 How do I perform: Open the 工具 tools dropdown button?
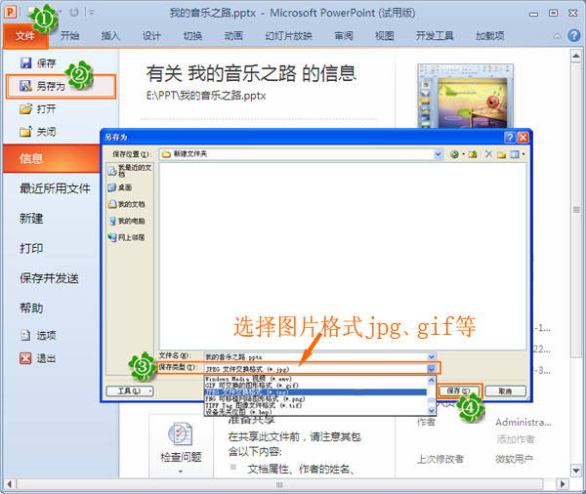point(129,391)
